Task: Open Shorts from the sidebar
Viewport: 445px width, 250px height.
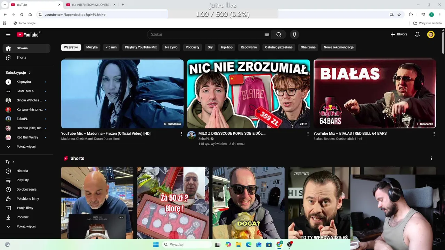Action: pos(27,57)
